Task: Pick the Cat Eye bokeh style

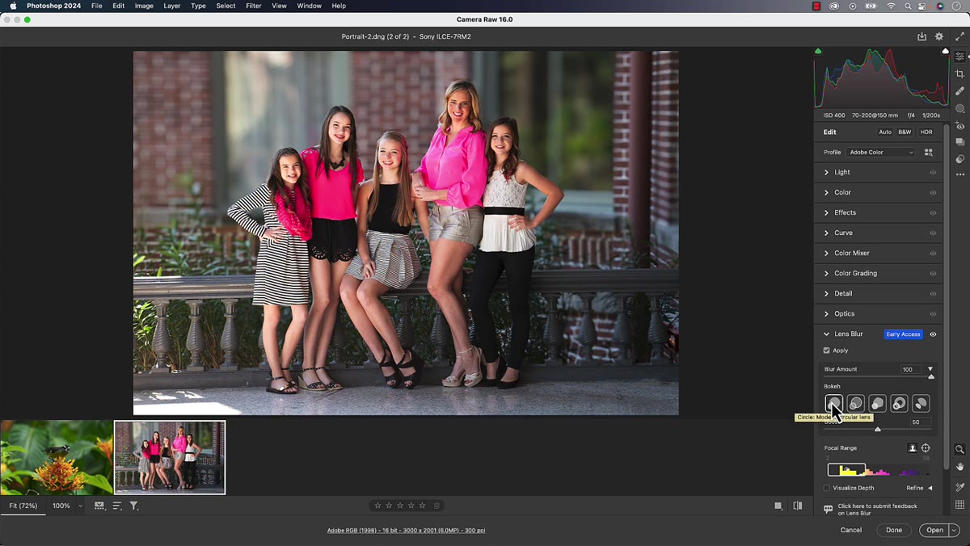Action: [921, 403]
